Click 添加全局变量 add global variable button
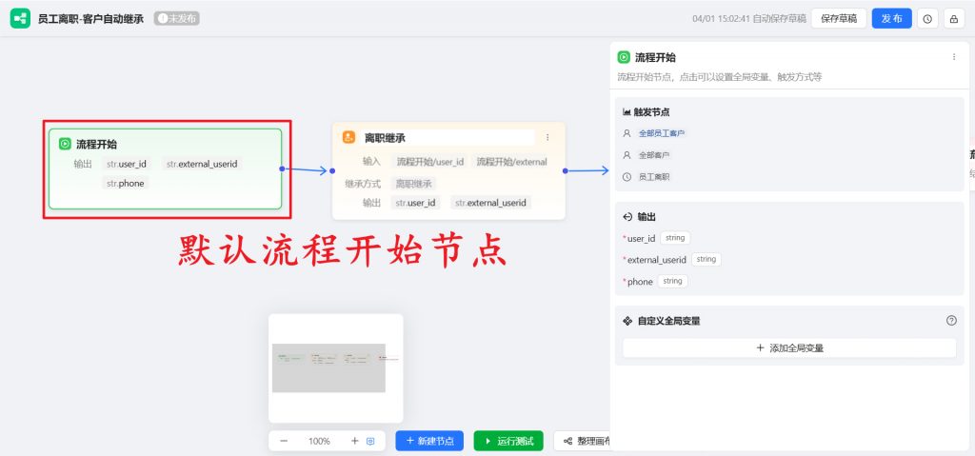The height and width of the screenshot is (456, 975). tap(789, 348)
